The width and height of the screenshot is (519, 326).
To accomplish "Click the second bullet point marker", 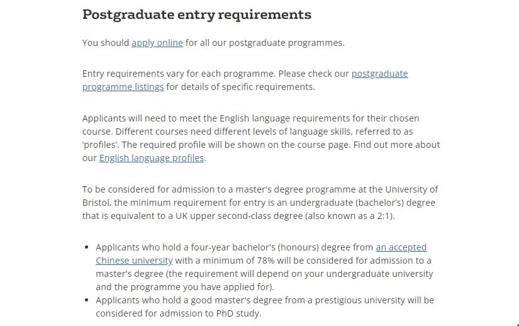I will 86,300.
